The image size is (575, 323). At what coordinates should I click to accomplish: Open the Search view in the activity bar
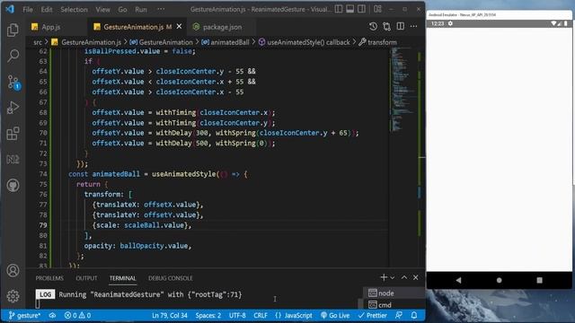click(x=13, y=56)
